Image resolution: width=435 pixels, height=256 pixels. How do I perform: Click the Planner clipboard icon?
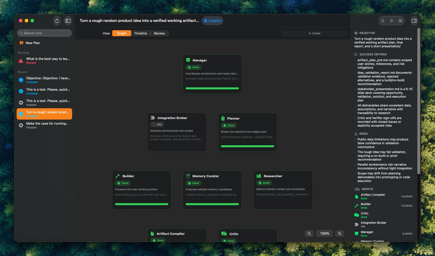pos(223,118)
